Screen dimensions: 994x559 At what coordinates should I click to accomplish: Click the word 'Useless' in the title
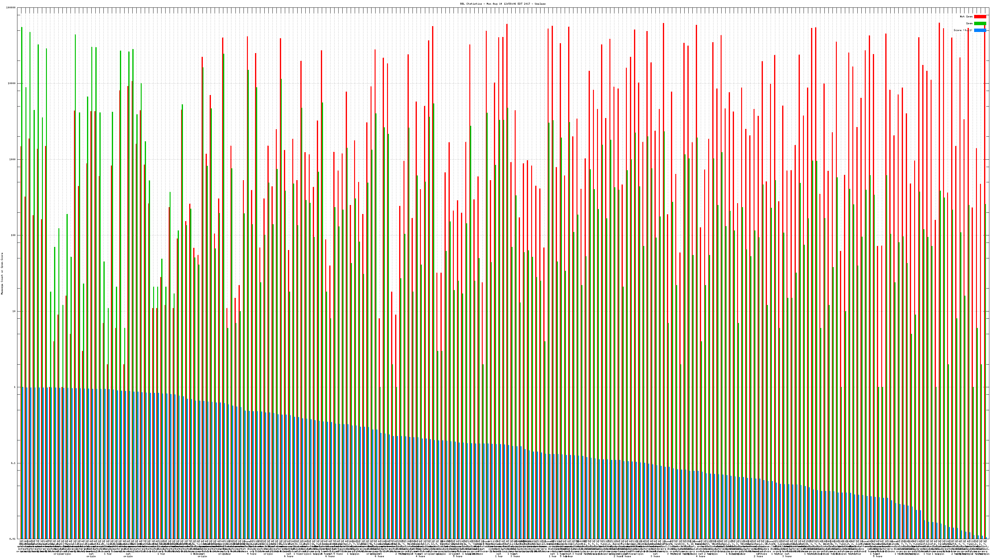pos(540,4)
